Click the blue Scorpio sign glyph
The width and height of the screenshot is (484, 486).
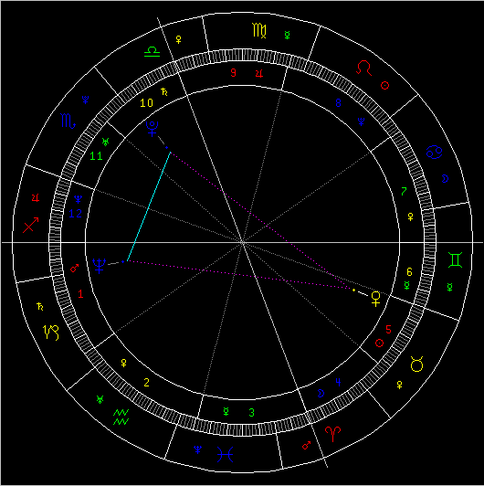coord(68,121)
